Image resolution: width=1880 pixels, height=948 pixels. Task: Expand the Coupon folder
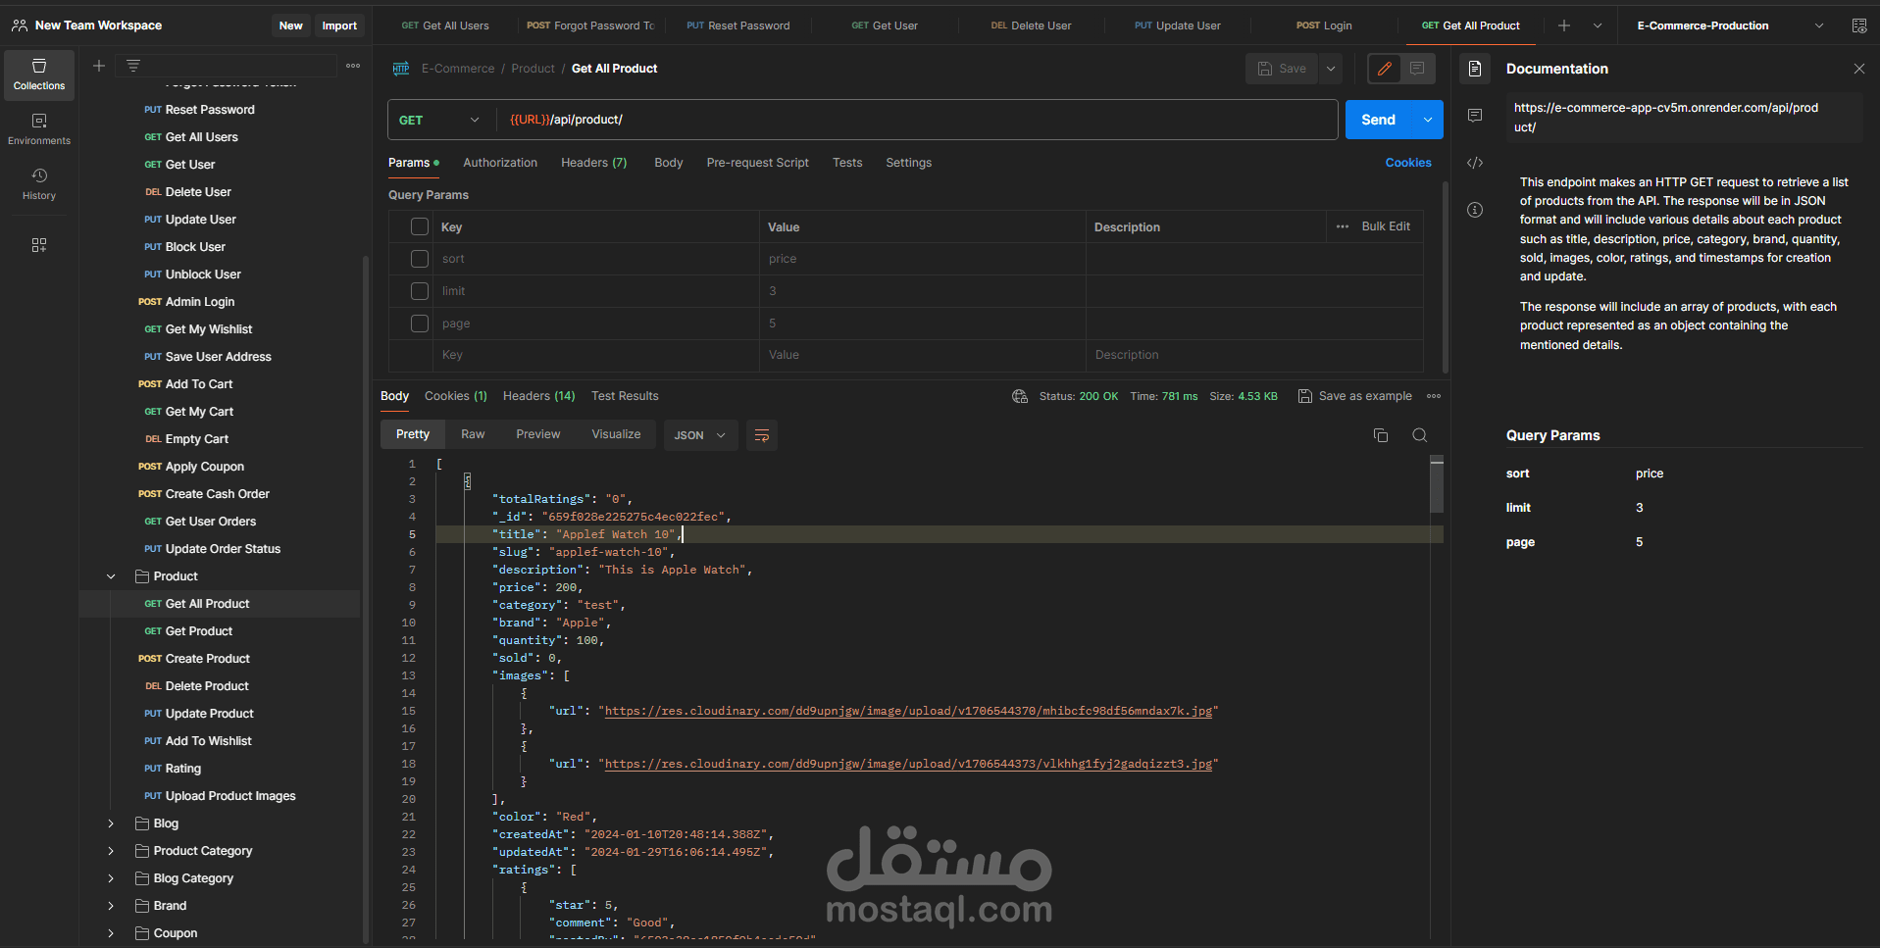pyautogui.click(x=111, y=933)
